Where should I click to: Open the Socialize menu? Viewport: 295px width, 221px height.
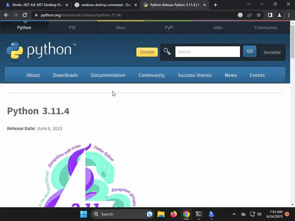click(x=272, y=52)
